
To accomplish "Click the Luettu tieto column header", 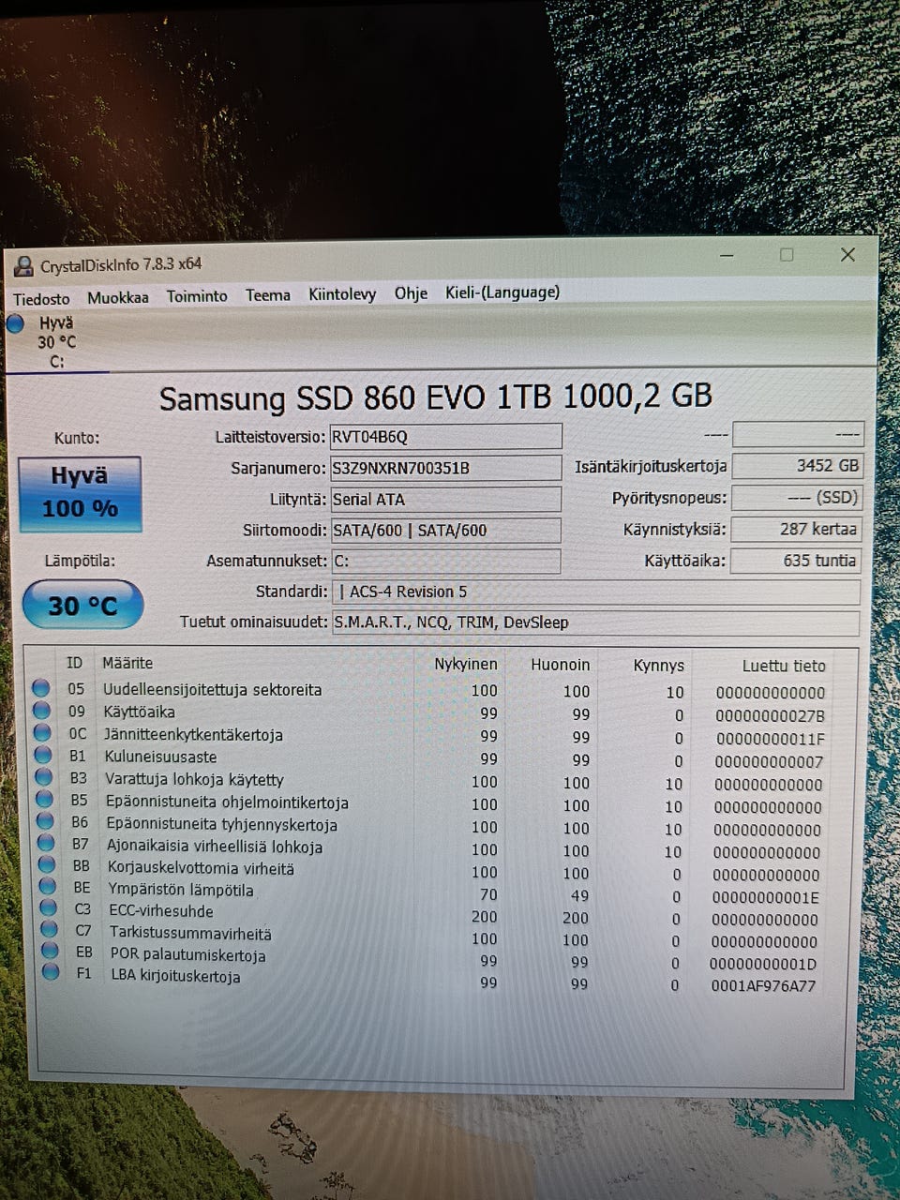I will click(784, 666).
